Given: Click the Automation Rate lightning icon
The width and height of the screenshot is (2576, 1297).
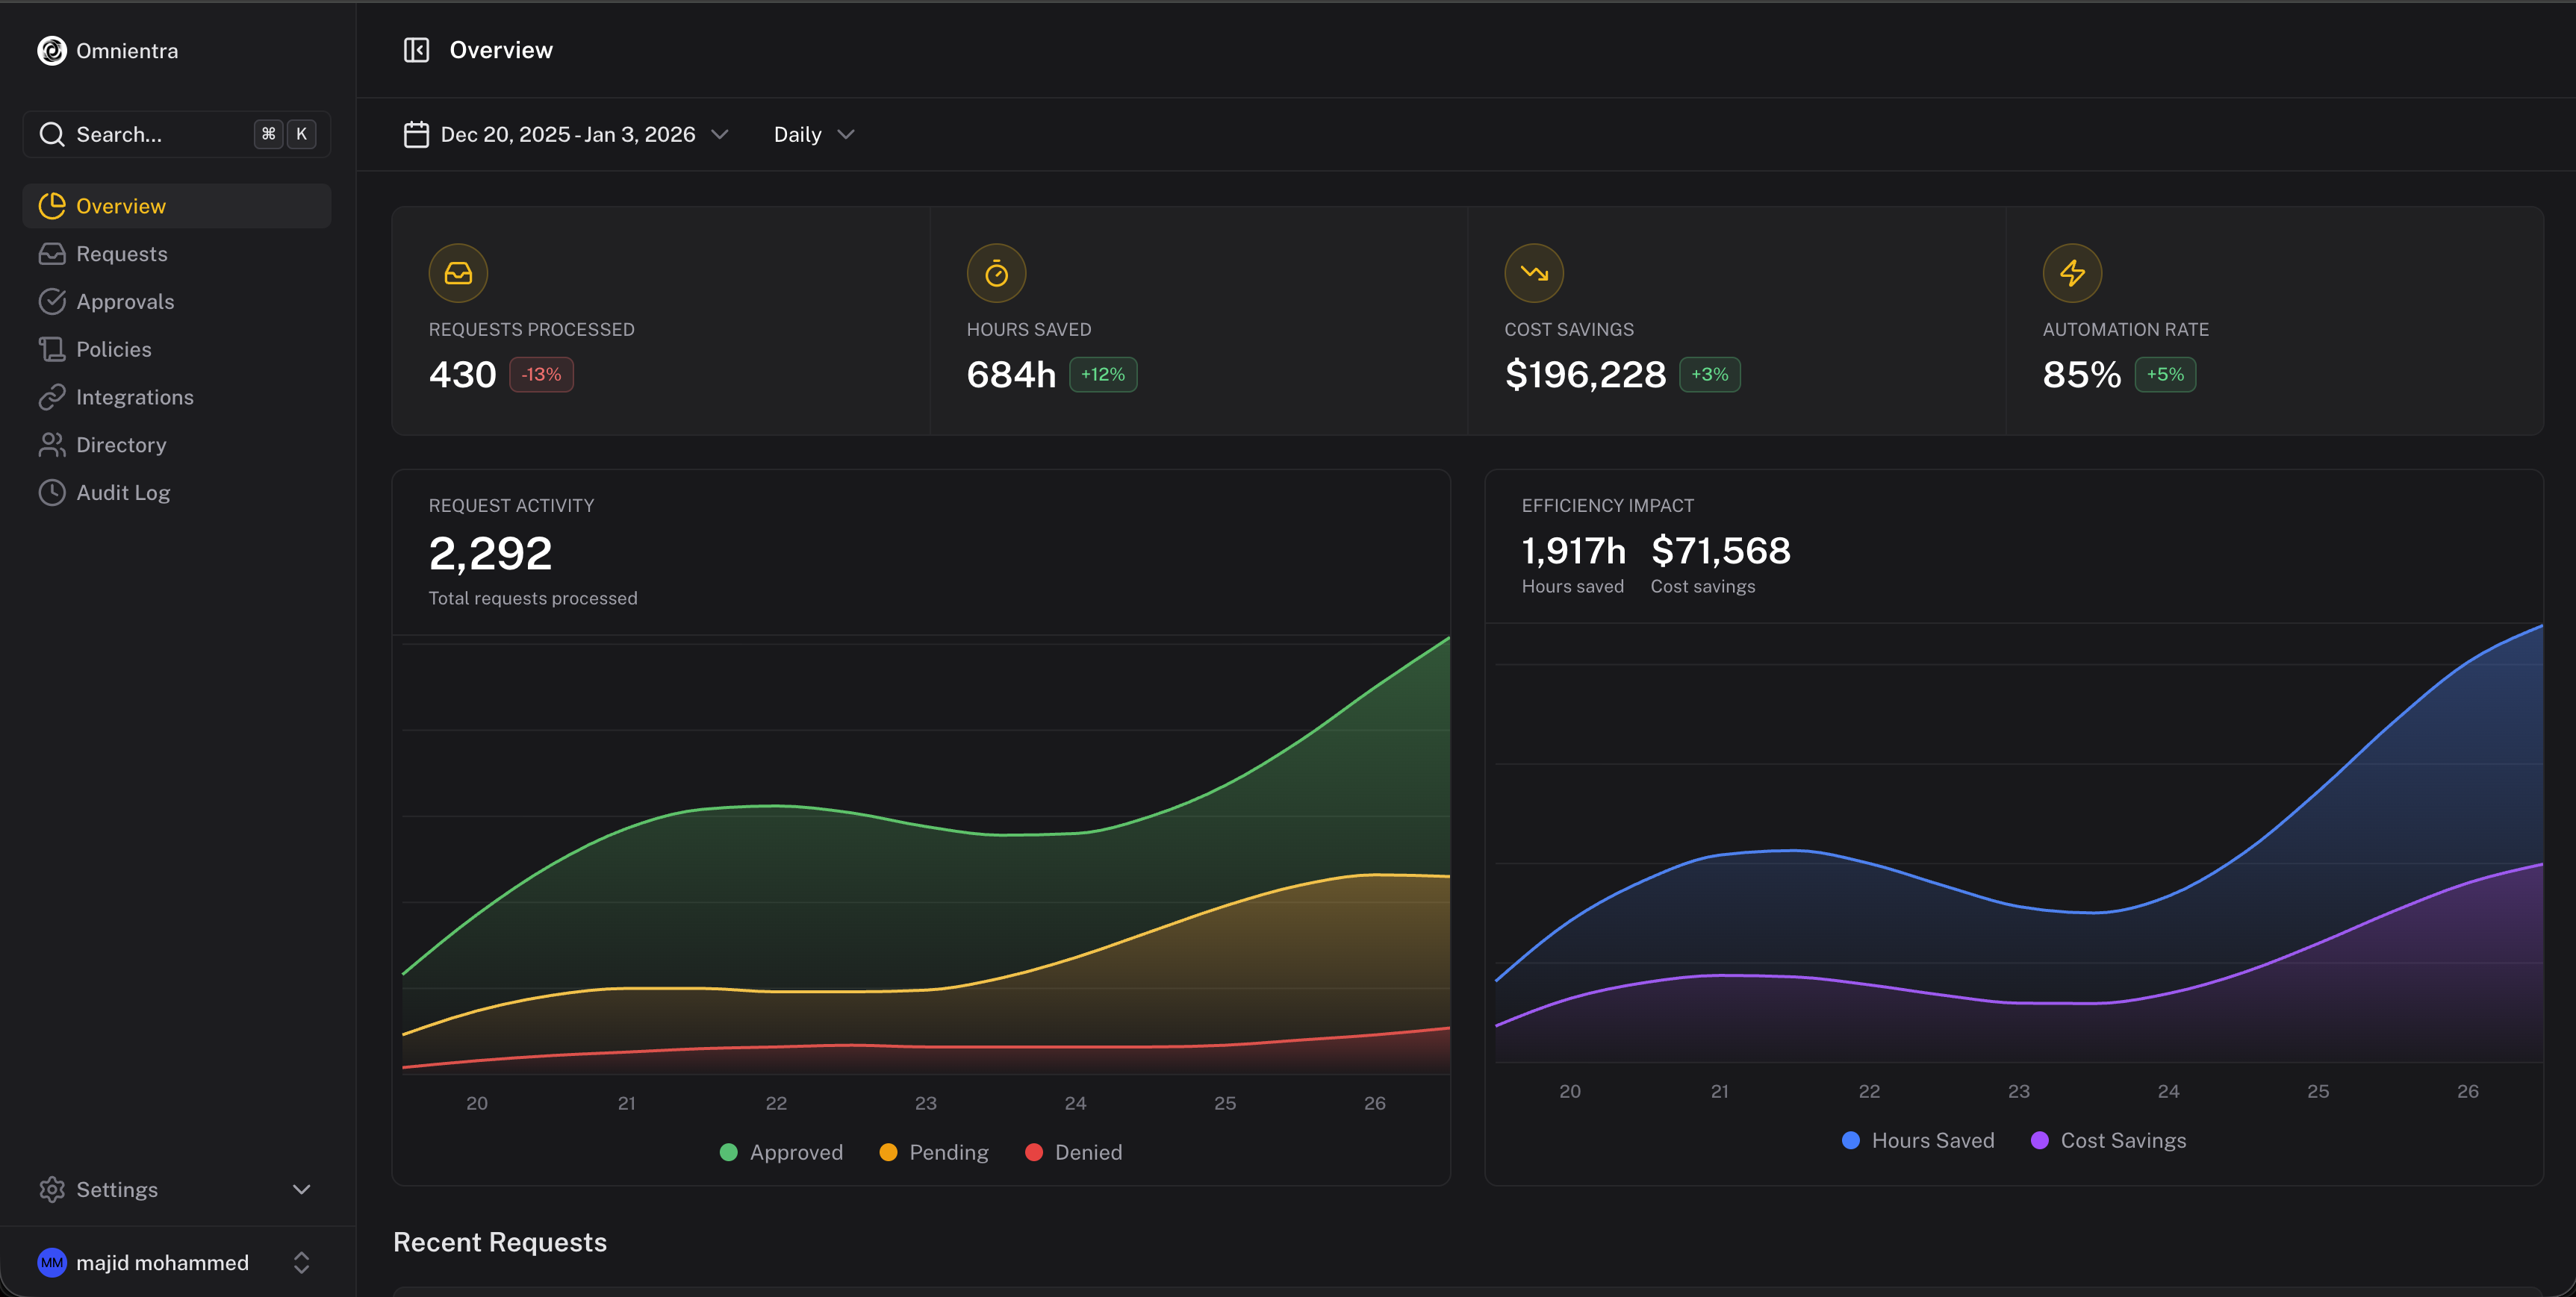Looking at the screenshot, I should (x=2072, y=273).
